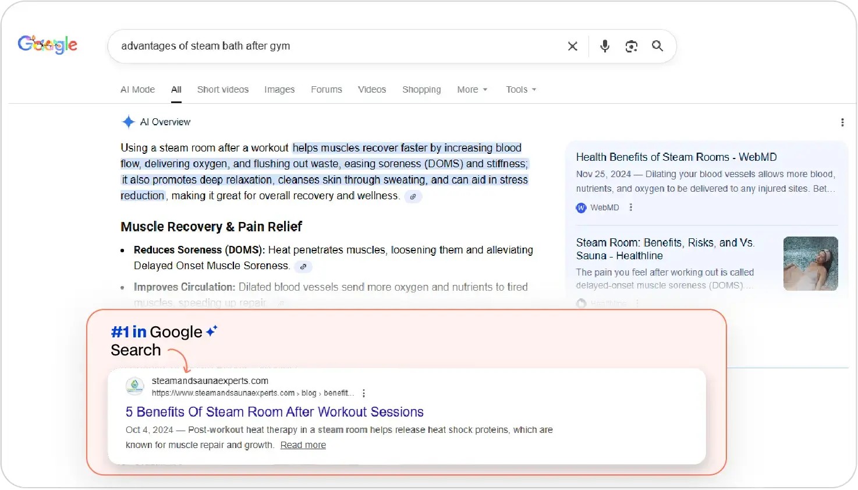Open Health Benefits of Steam Rooms WebMD
This screenshot has width=858, height=490.
[676, 157]
